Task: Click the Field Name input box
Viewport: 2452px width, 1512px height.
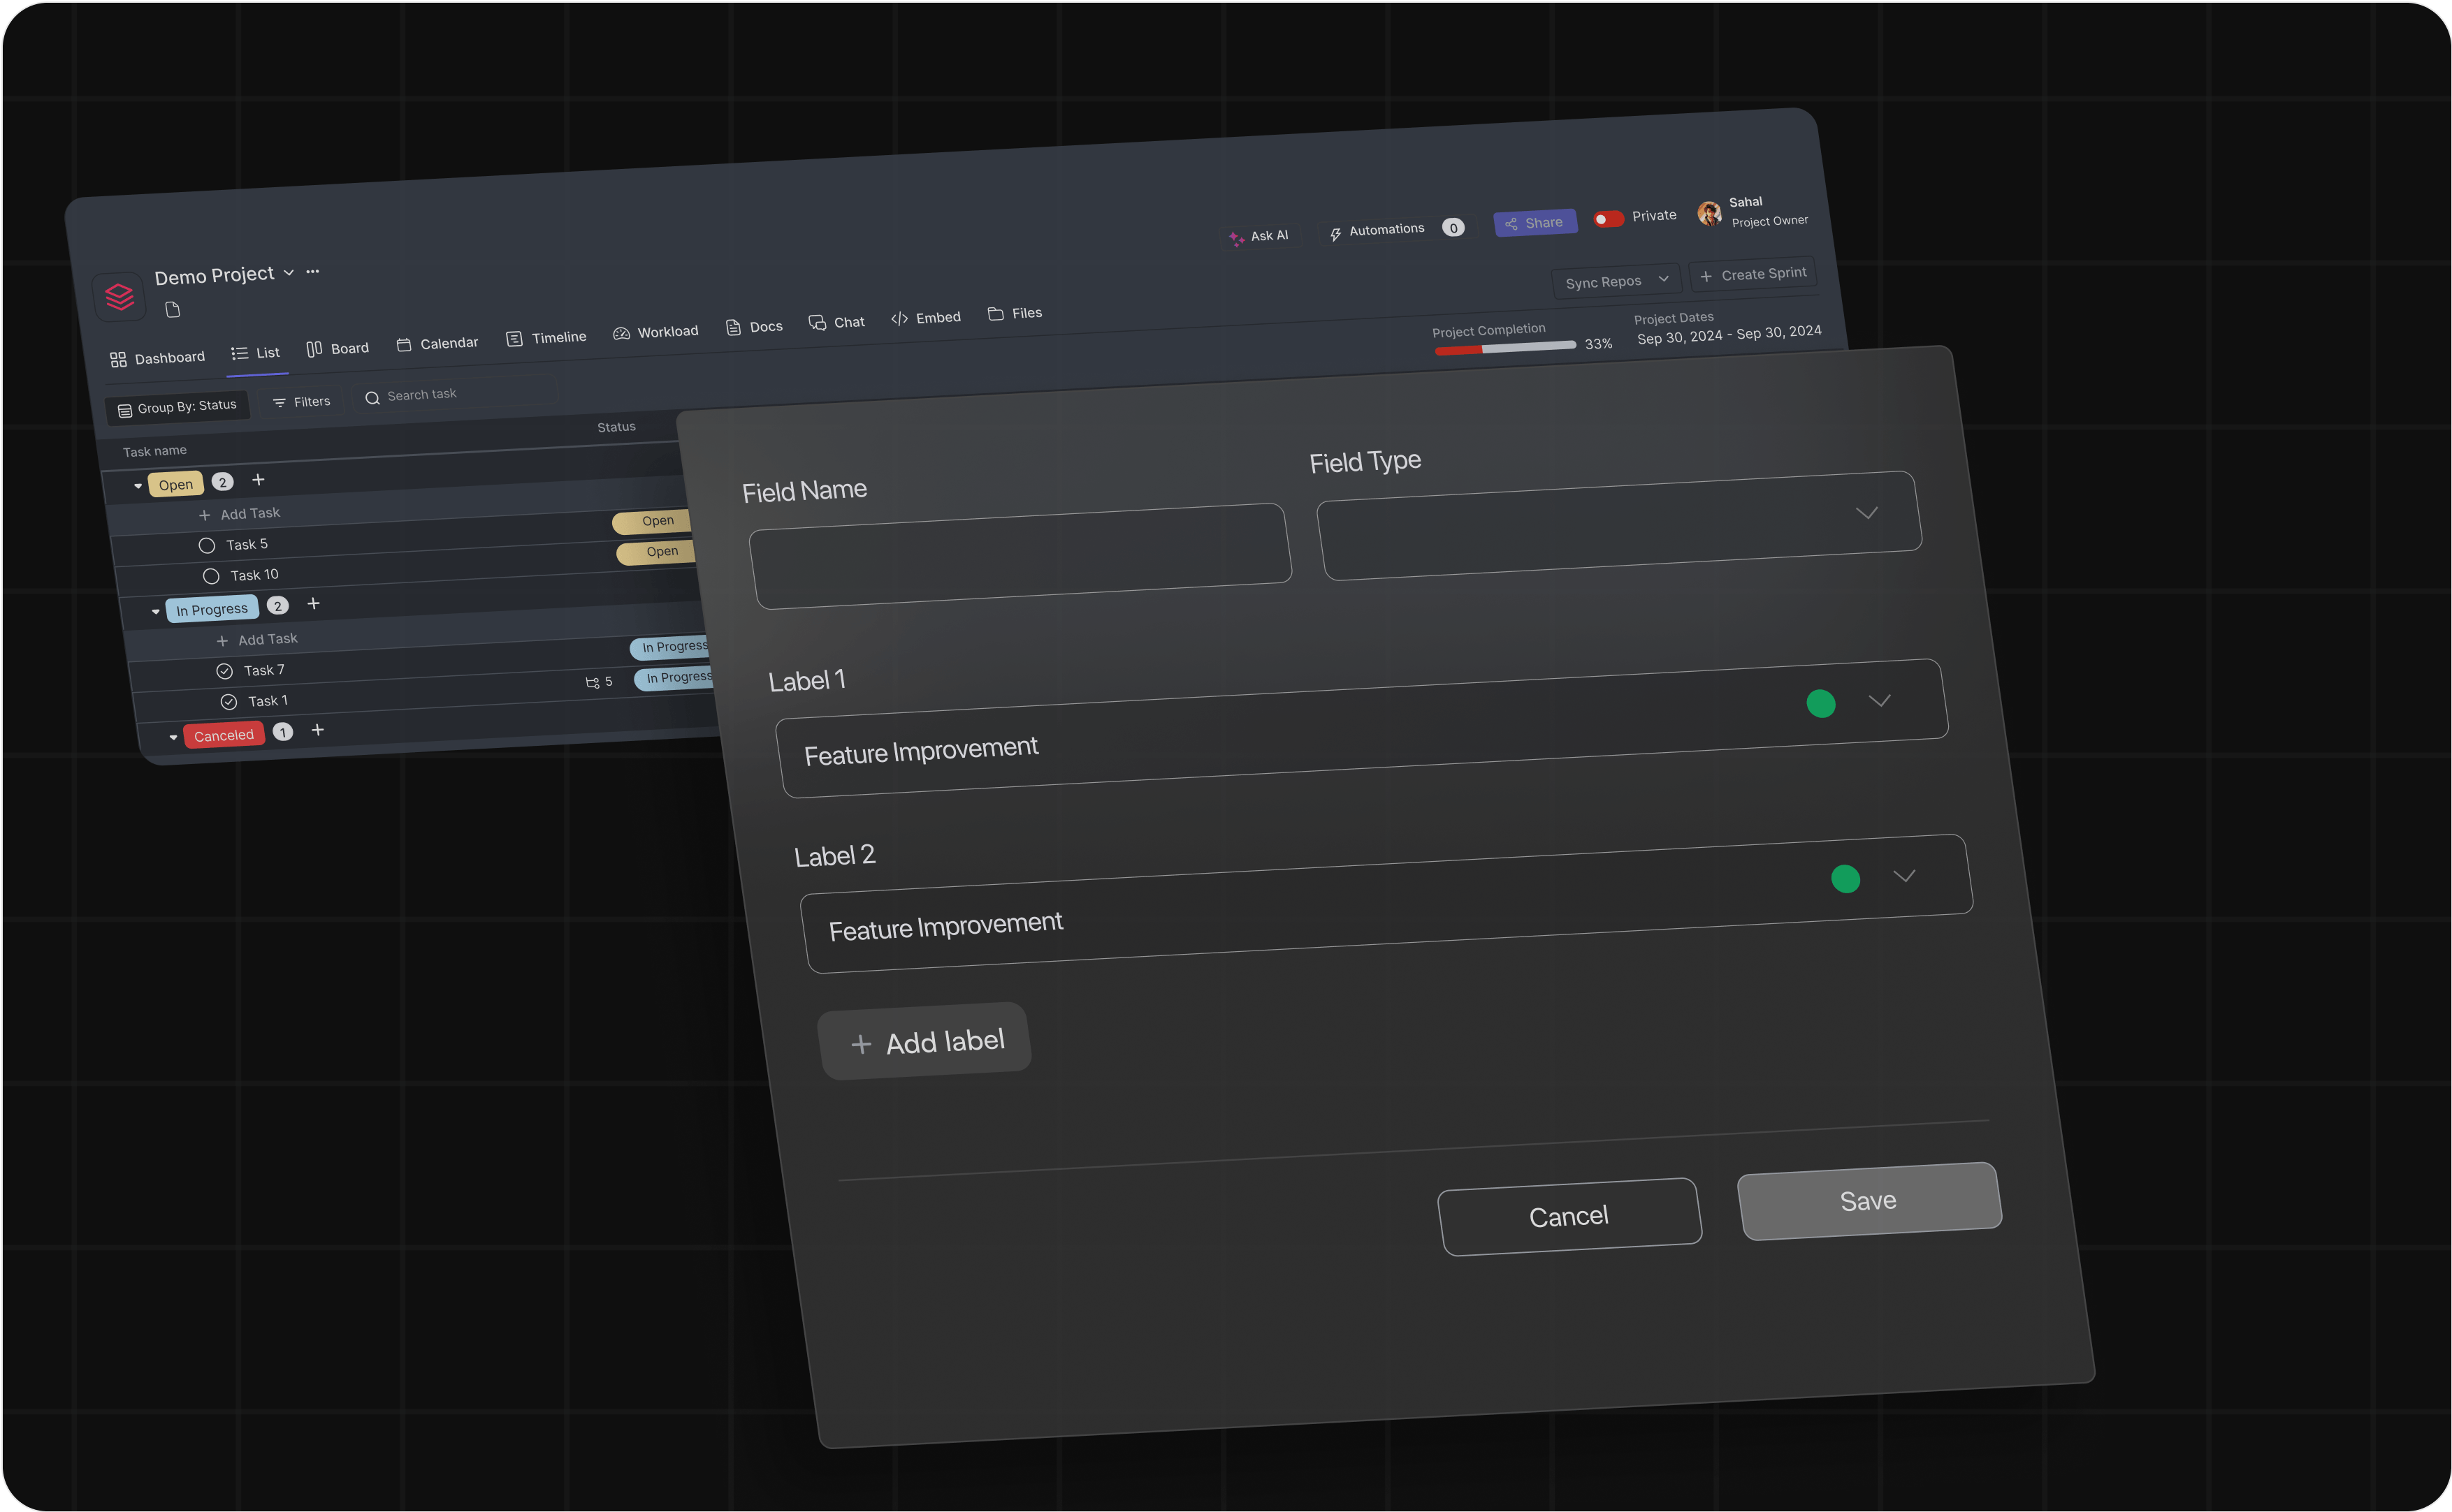Action: tap(1020, 556)
